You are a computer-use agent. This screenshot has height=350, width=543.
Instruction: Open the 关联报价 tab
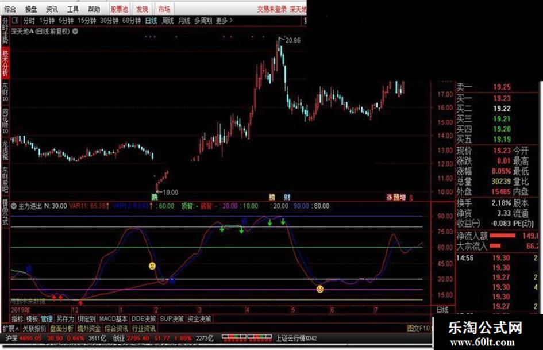tap(34, 328)
